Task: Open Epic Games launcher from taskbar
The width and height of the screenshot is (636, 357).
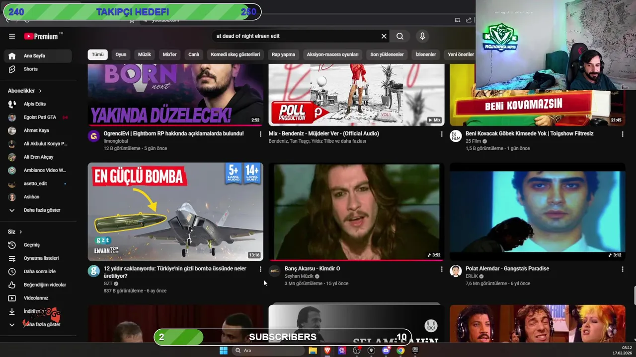Action: tap(415, 351)
